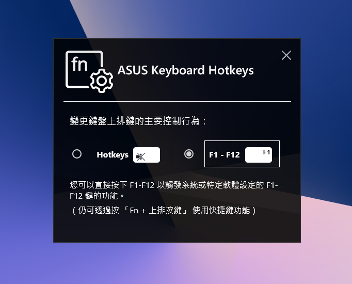The width and height of the screenshot is (352, 284).
Task: Click the F1 - F12 option label
Action: click(225, 155)
